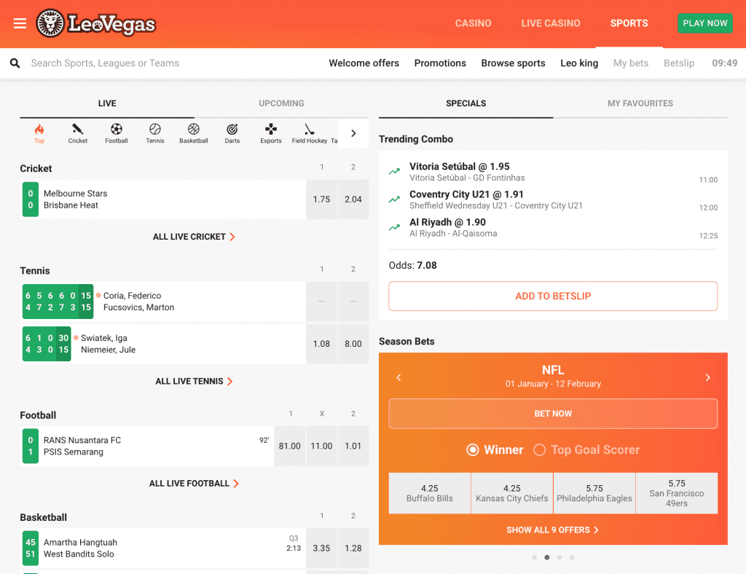This screenshot has width=746, height=574.
Task: Click the NFL Bet Now button
Action: [553, 414]
